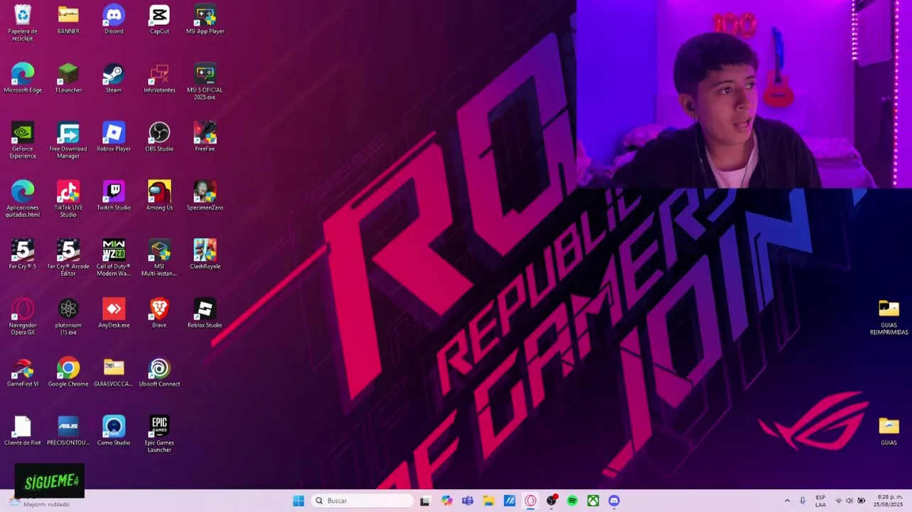This screenshot has width=912, height=512.
Task: Select the Ubisoft Connect shortcut
Action: click(x=159, y=372)
